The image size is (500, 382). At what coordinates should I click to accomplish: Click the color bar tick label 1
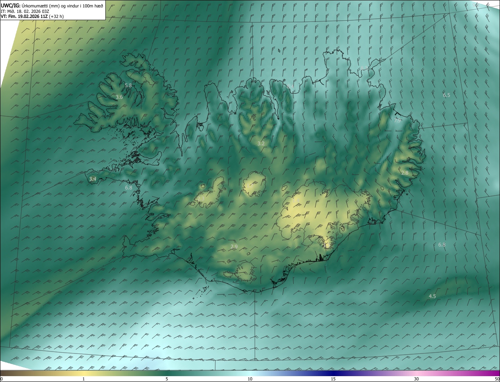tap(84, 379)
